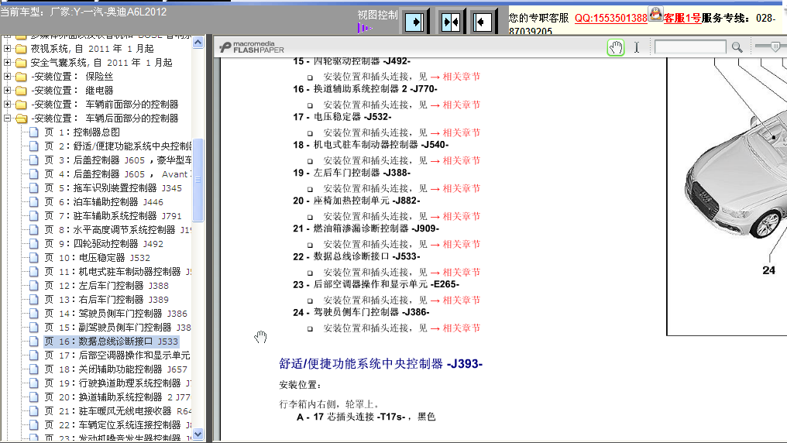
Task: Click the page icon of 页 18 关闭辅助功能控制器
Action: [34, 369]
